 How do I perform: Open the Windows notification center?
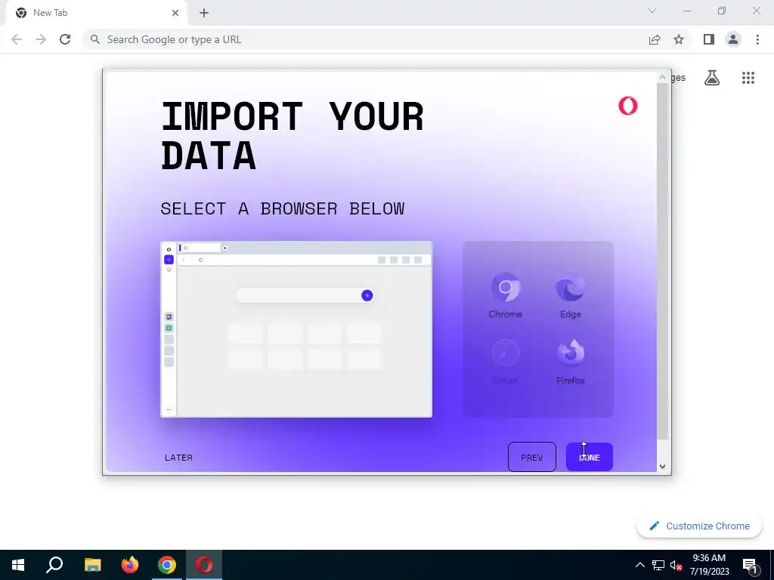coord(750,565)
